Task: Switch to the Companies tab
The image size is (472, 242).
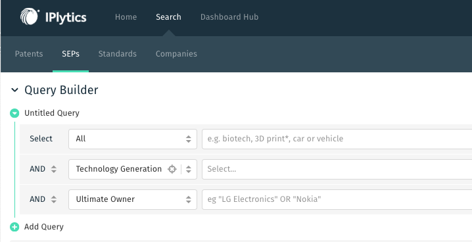Action: (x=176, y=54)
